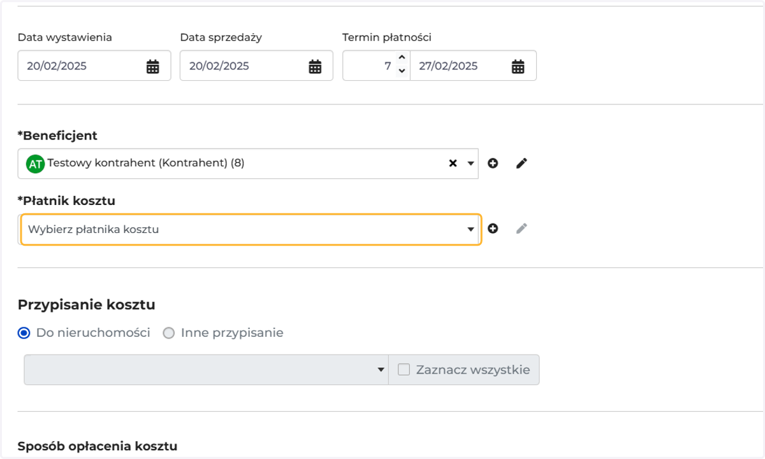Open the property selection dropdown

[206, 370]
